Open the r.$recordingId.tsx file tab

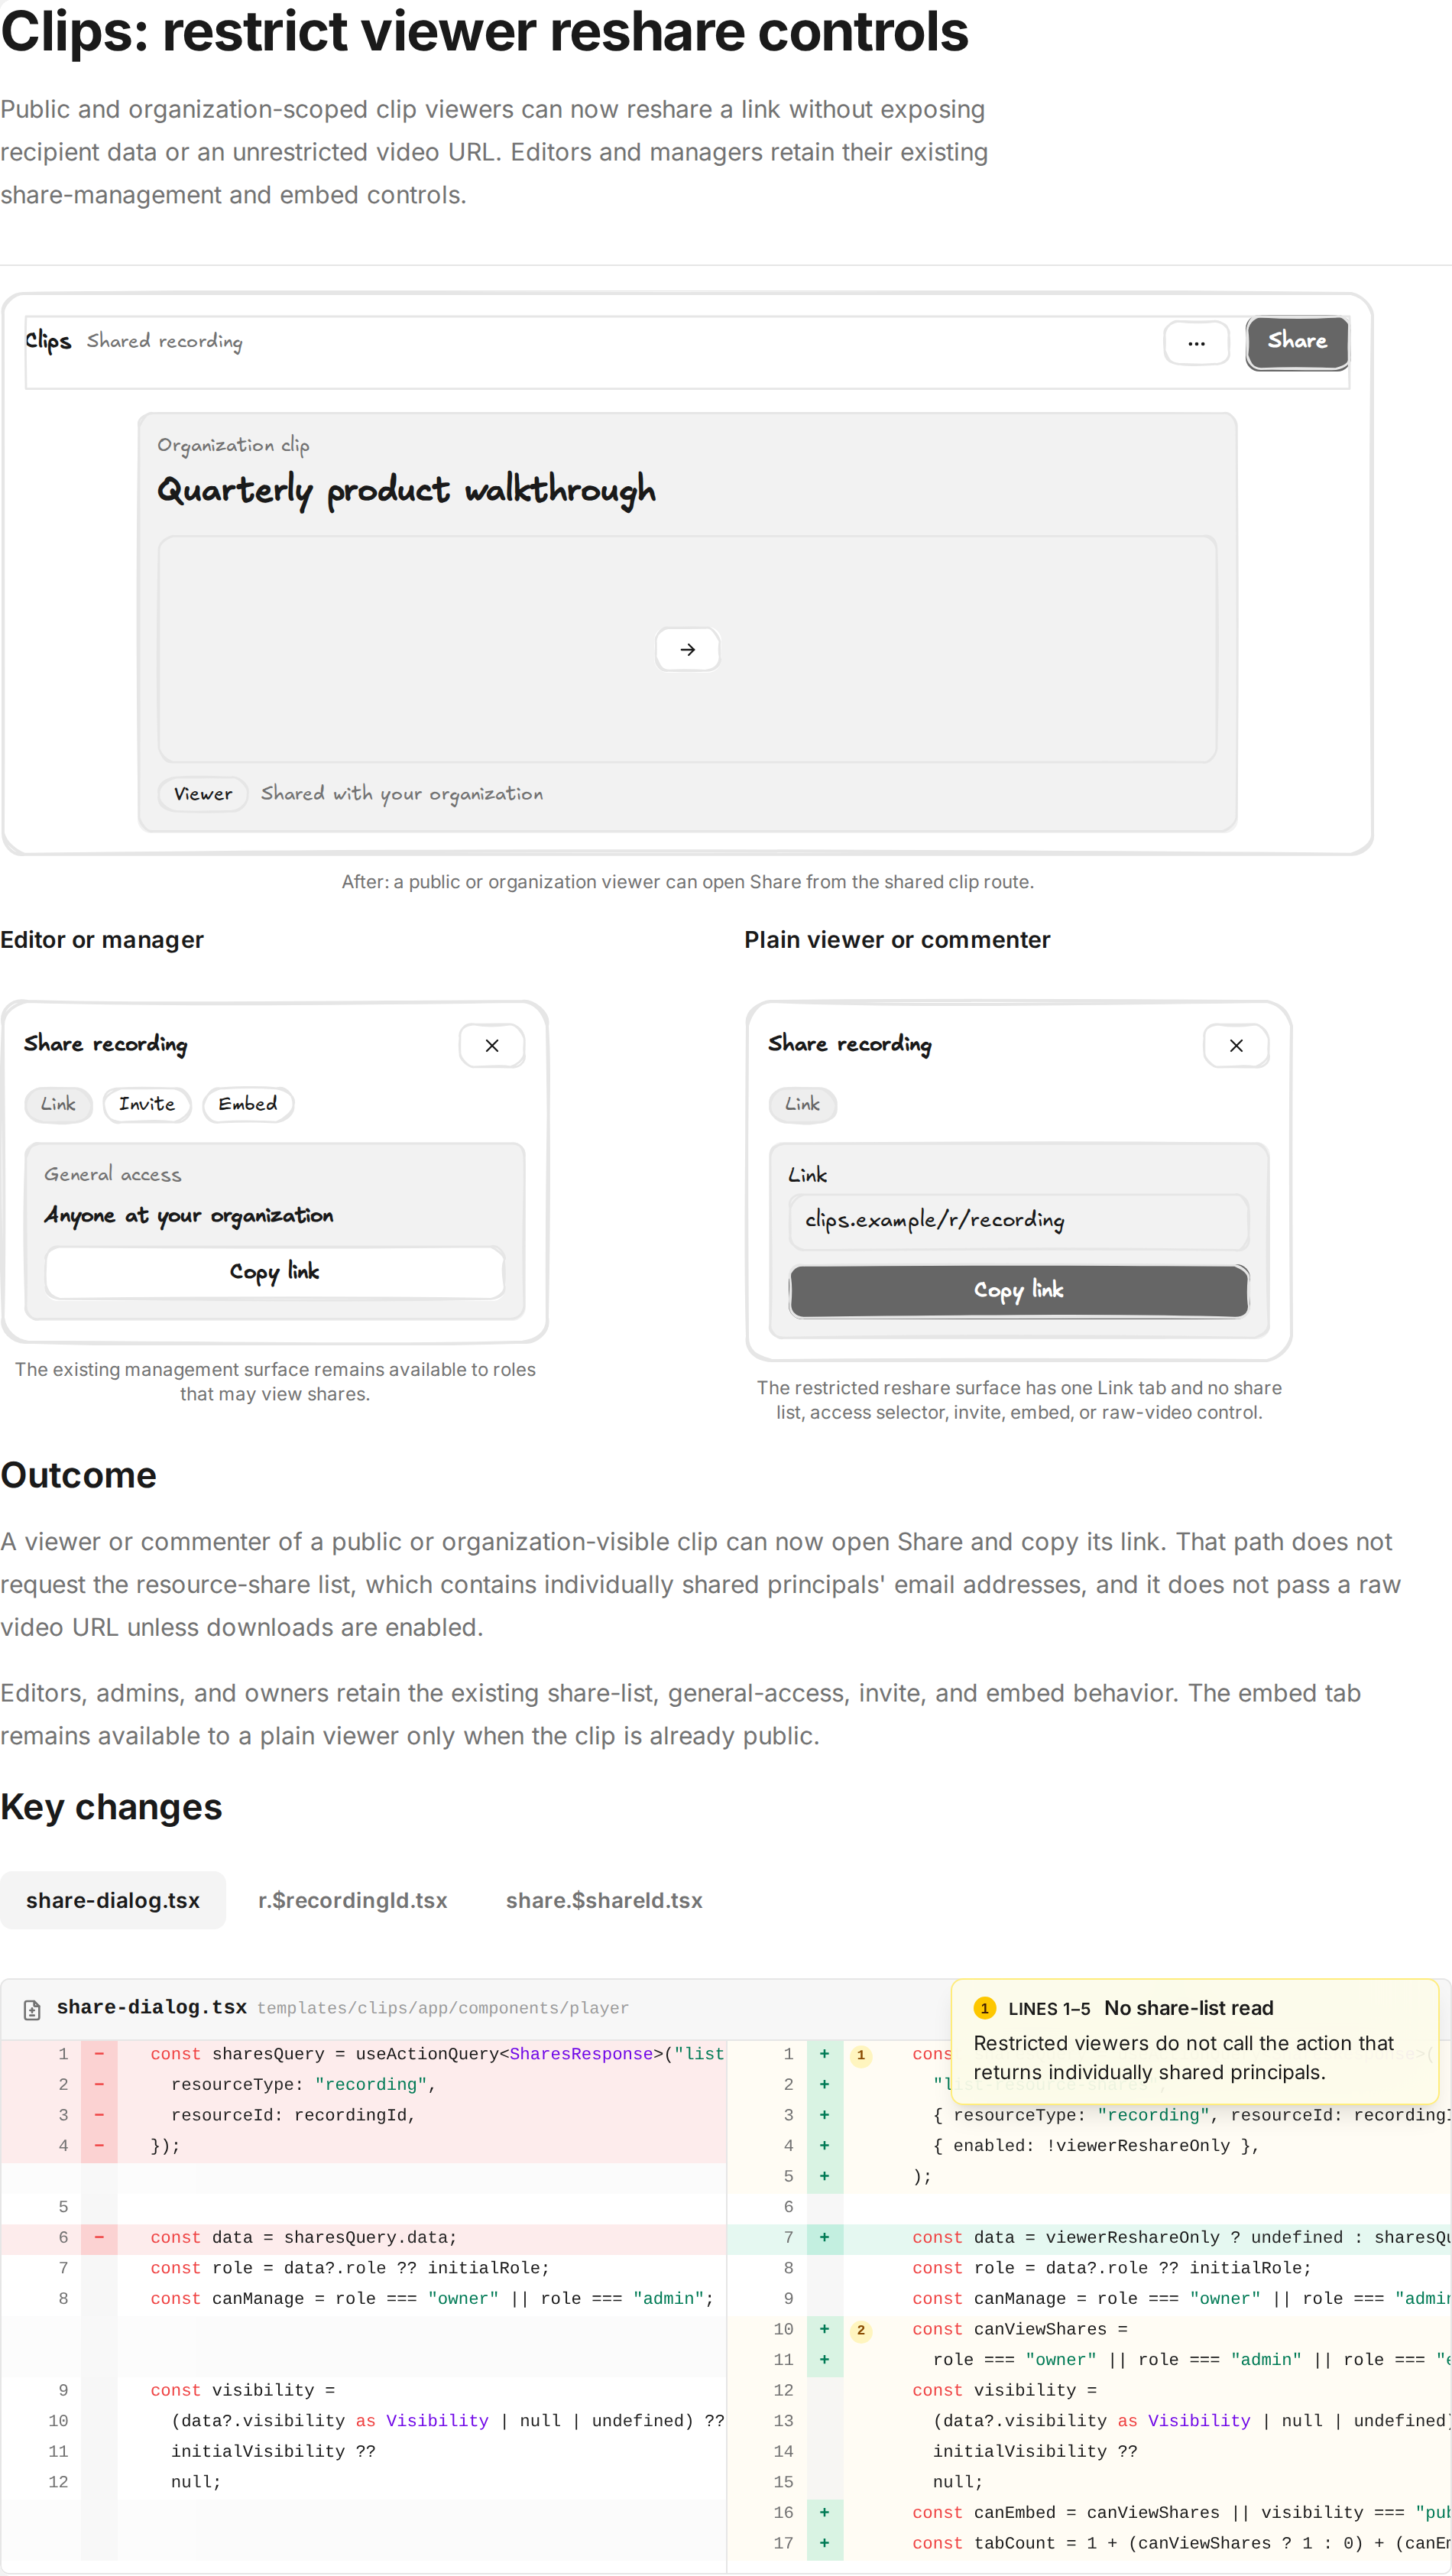click(x=353, y=1900)
